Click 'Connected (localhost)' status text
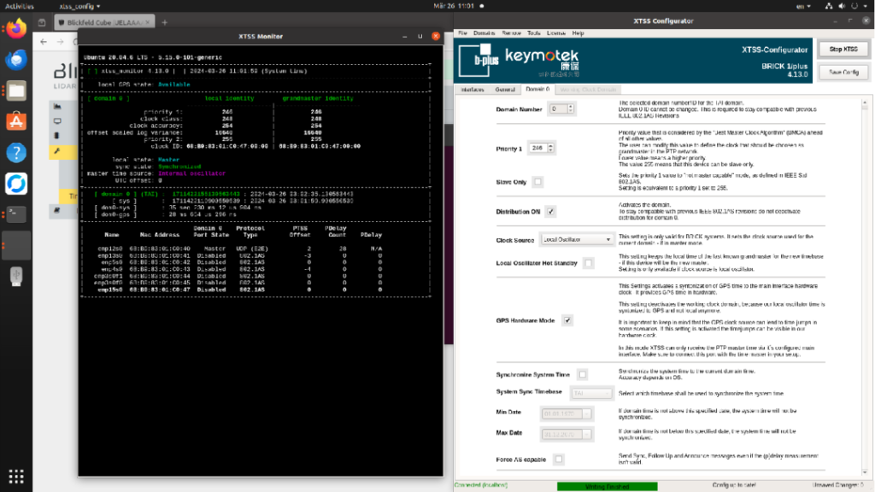The width and height of the screenshot is (875, 492). point(481,485)
